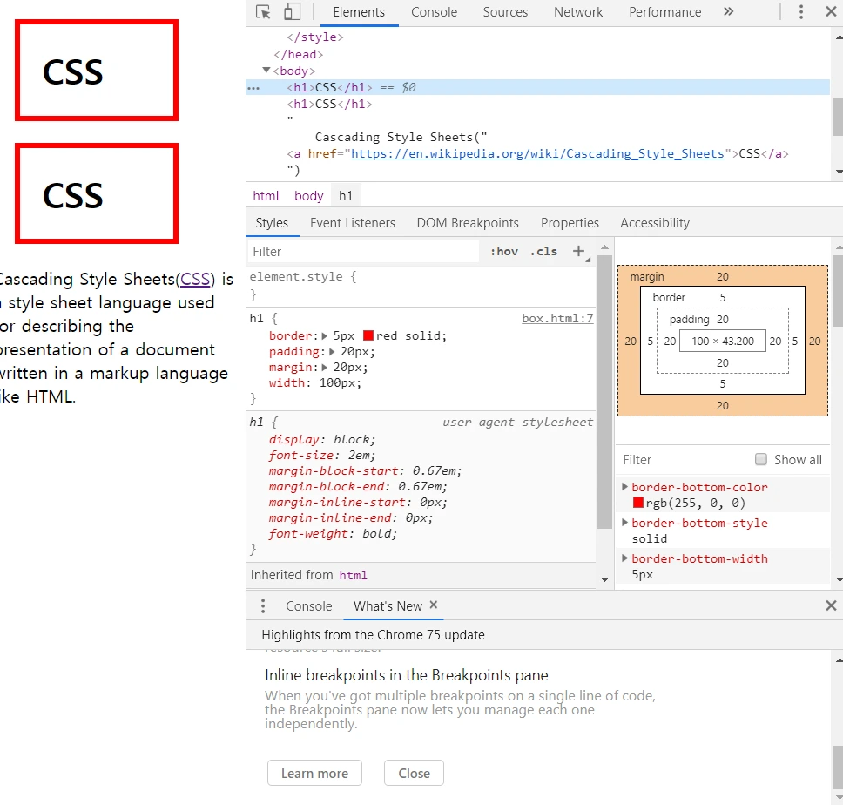This screenshot has width=843, height=805.
Task: Toggle the device toolbar icon
Action: pyautogui.click(x=292, y=12)
